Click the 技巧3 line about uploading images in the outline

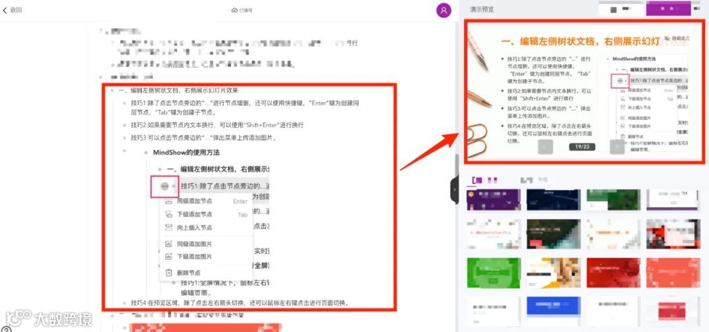coord(204,138)
